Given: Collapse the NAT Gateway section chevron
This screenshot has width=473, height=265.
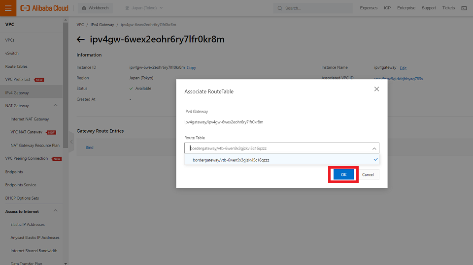Looking at the screenshot, I should 56,105.
